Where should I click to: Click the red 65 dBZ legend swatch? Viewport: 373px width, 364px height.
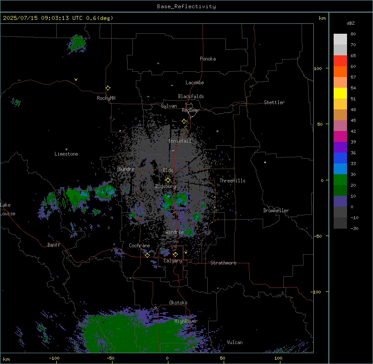(x=340, y=61)
